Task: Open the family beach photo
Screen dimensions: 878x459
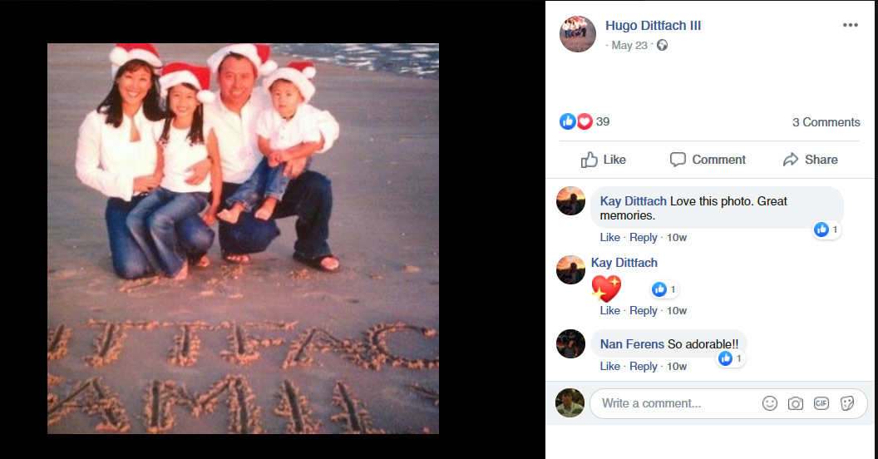Action: click(x=243, y=239)
